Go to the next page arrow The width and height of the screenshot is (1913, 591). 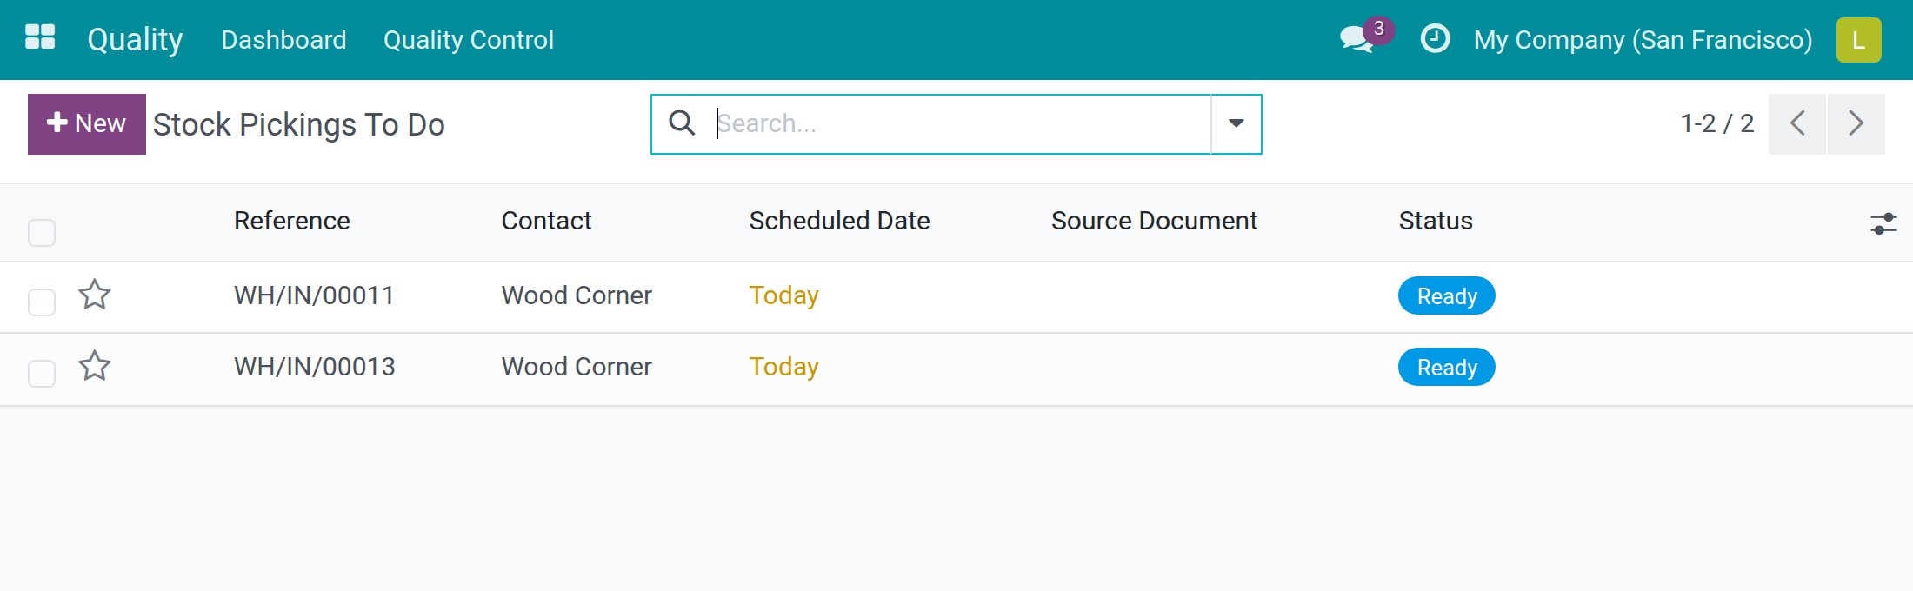coord(1856,124)
